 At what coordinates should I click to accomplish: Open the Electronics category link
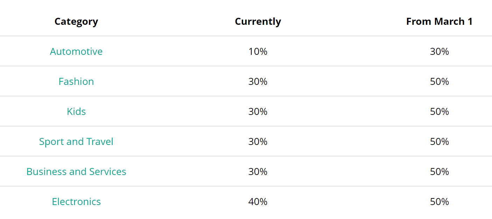[x=76, y=202]
